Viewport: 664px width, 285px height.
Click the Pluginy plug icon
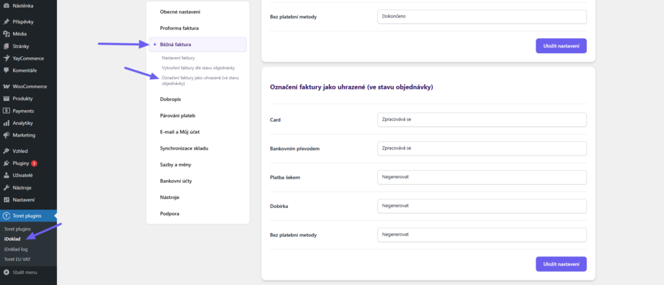(x=6, y=163)
